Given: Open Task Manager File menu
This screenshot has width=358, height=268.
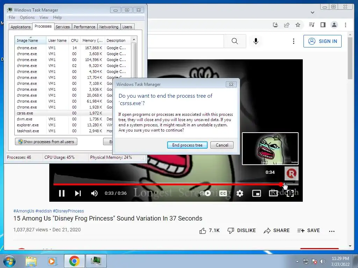Looking at the screenshot, I should (12, 17).
